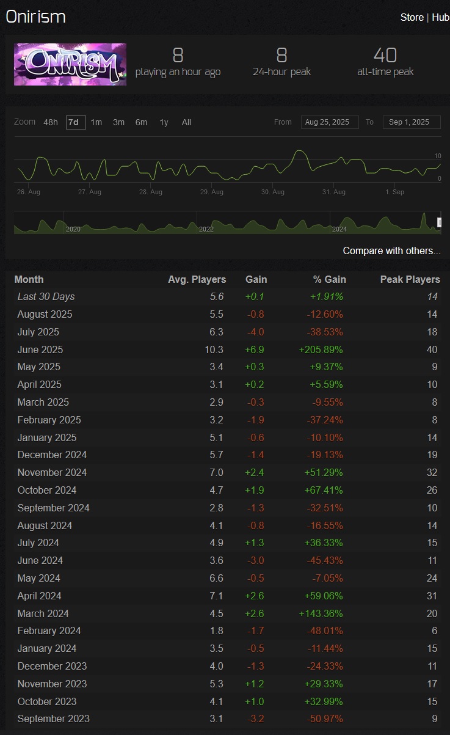Select the March 2024 row label
This screenshot has height=735, width=450.
pyautogui.click(x=43, y=613)
